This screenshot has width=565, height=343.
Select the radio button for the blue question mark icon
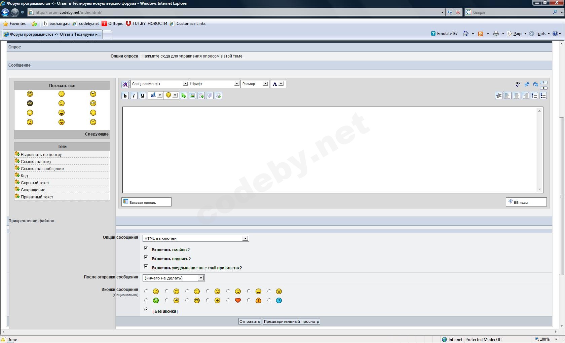[269, 300]
